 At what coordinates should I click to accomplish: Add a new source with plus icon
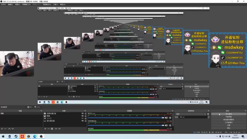[x=45, y=129]
